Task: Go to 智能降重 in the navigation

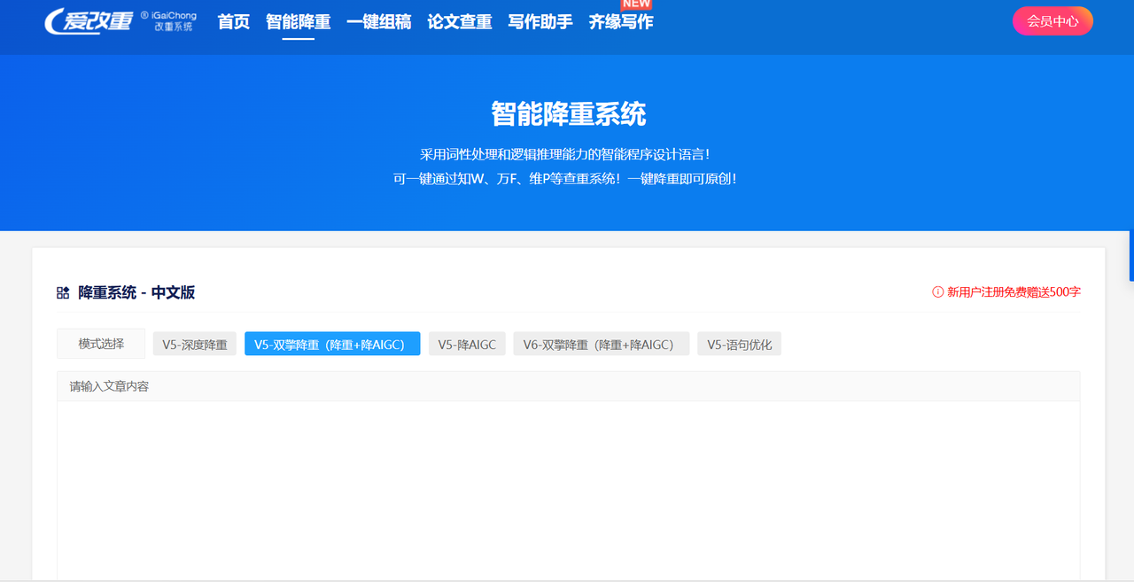Action: point(299,22)
